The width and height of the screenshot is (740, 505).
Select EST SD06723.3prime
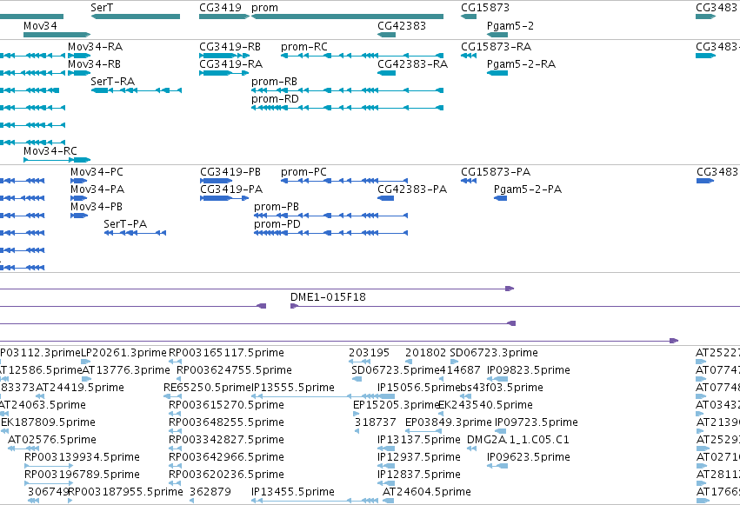454,362
